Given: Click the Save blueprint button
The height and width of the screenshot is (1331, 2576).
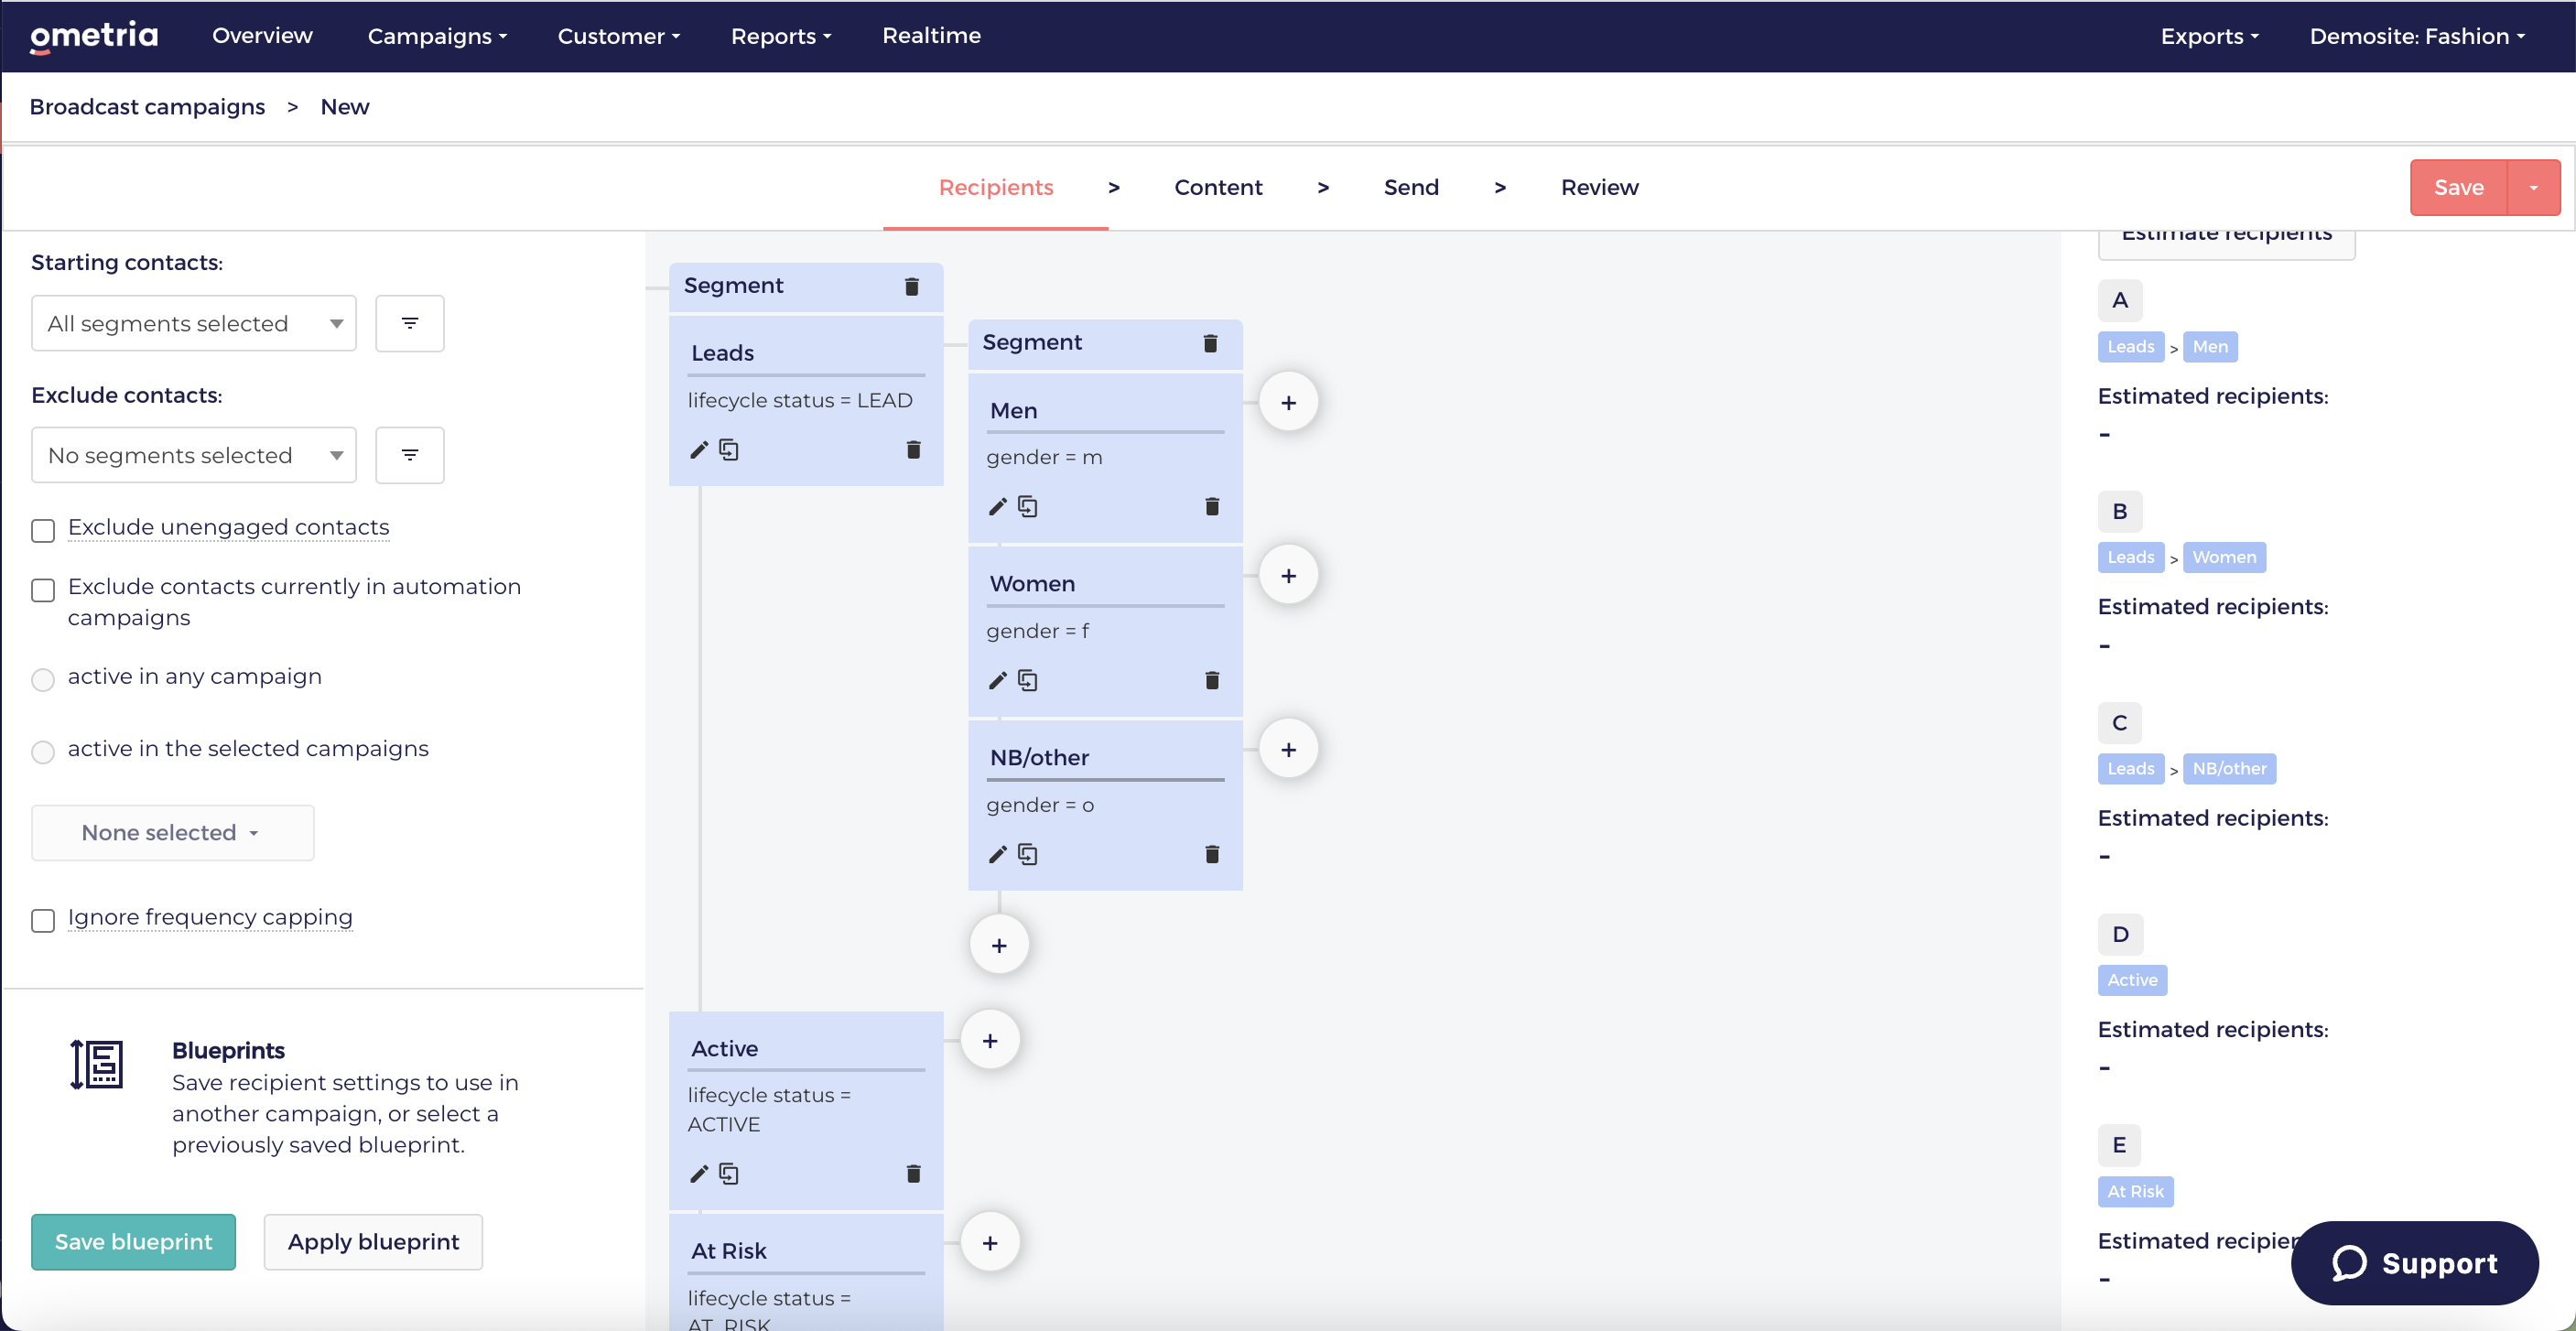Looking at the screenshot, I should point(133,1242).
